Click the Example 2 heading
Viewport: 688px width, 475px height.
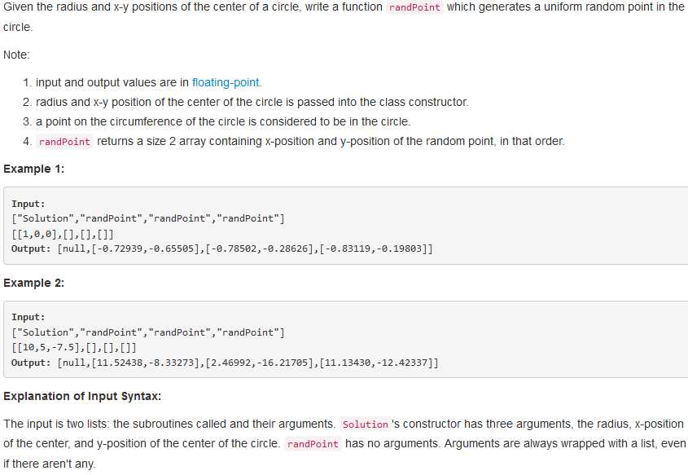[33, 284]
